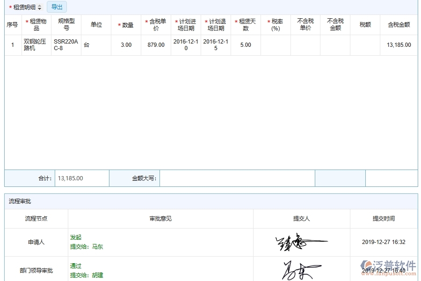The image size is (421, 281).
Task: Click the 通过 approval status link
Action: [x=76, y=266]
